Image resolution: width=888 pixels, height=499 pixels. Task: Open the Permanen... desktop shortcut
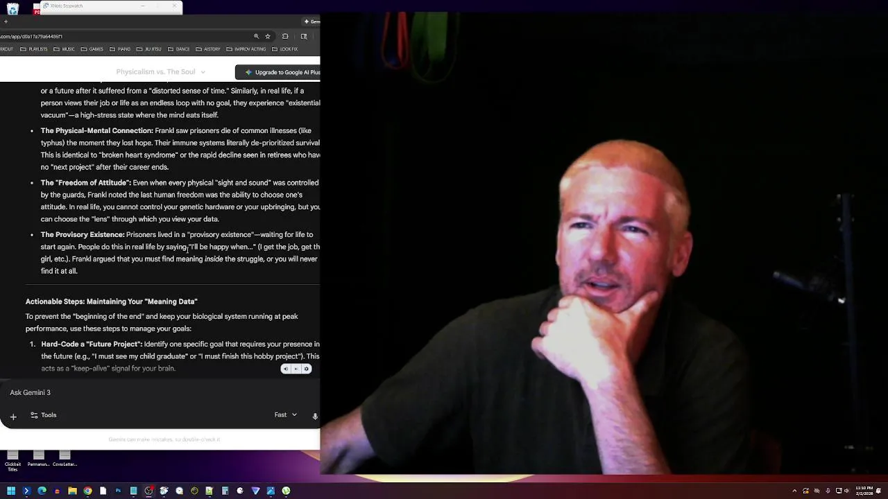(38, 458)
